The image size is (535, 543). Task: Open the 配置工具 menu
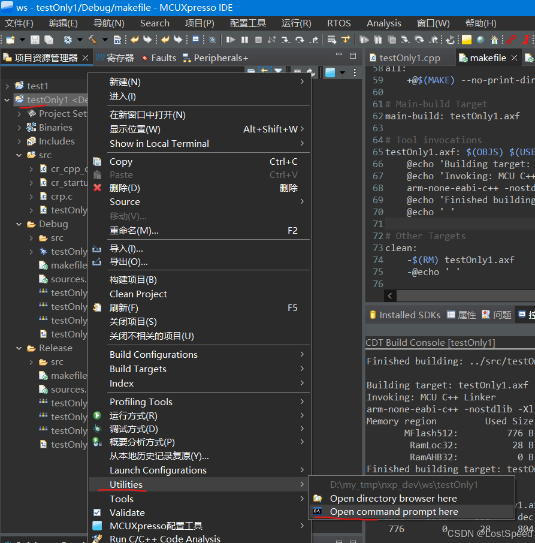point(248,23)
